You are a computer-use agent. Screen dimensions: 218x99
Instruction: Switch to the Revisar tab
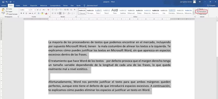[x=65, y=5]
